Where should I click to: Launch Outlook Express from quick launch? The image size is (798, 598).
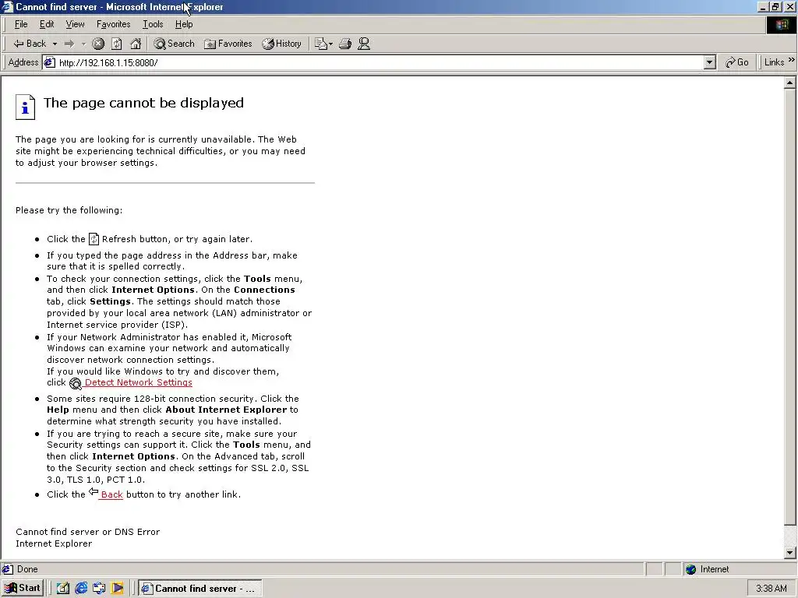pos(99,589)
